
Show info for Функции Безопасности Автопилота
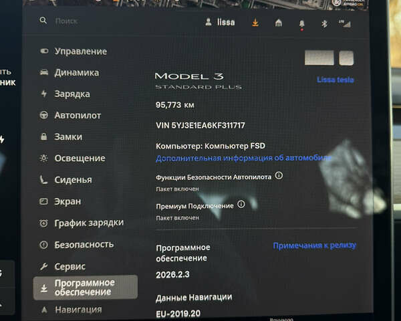tap(279, 176)
